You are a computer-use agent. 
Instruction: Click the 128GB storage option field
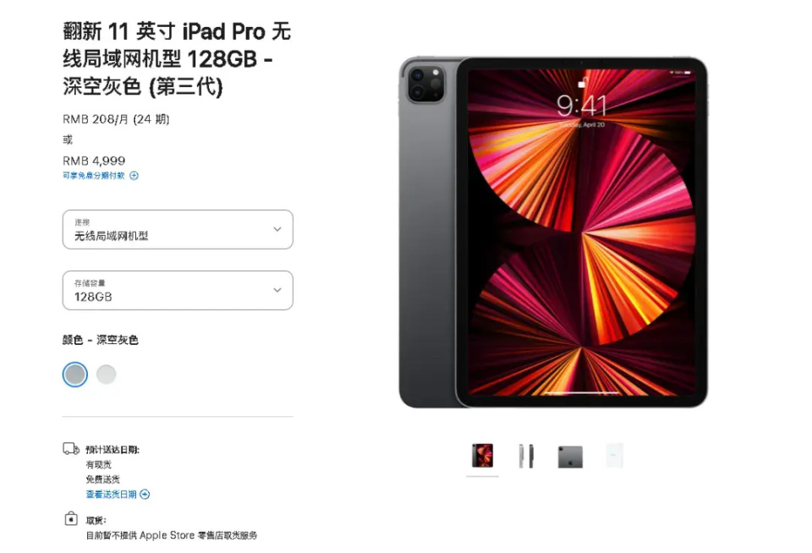tap(178, 291)
